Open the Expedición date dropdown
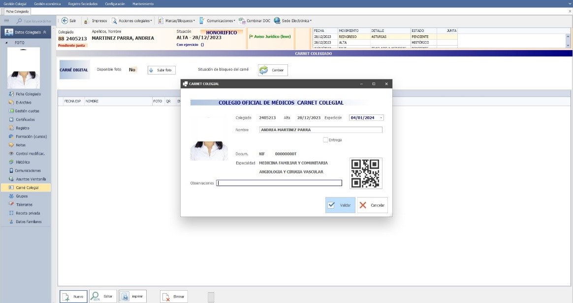This screenshot has width=573, height=303. (381, 118)
